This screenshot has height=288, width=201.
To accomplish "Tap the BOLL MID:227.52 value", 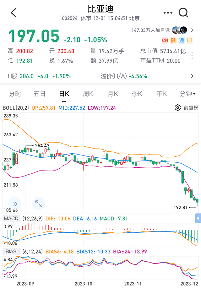I will click(72, 108).
